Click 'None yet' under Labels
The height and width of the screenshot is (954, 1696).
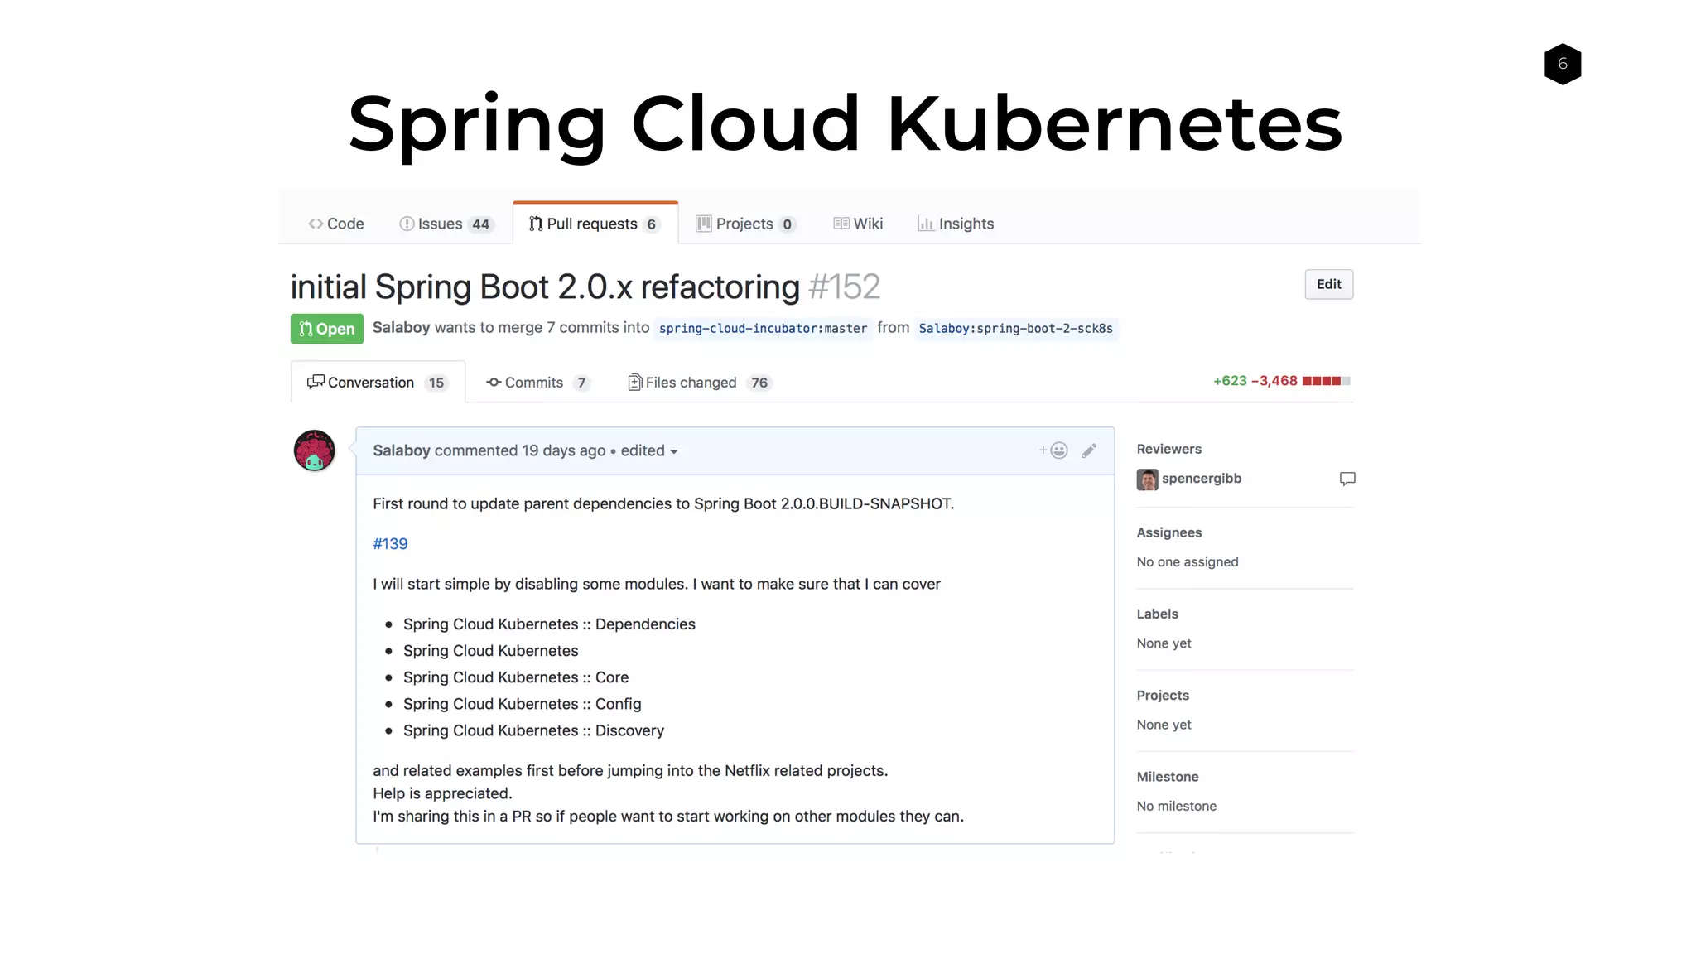pos(1164,643)
